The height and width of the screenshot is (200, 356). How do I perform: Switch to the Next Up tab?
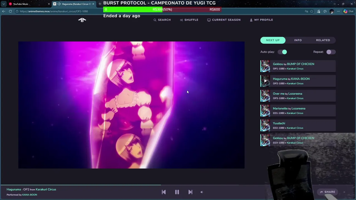(x=273, y=40)
